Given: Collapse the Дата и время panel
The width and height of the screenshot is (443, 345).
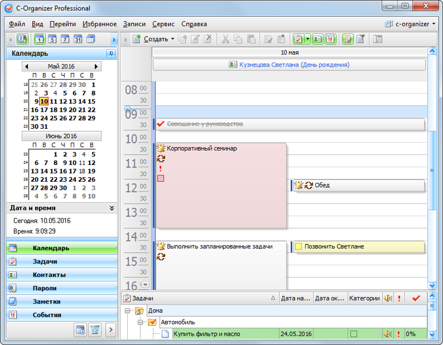Looking at the screenshot, I should 112,208.
